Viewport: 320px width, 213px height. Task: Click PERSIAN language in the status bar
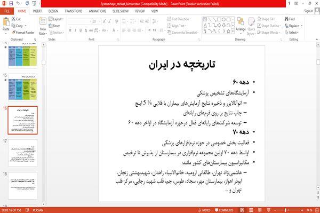38,210
